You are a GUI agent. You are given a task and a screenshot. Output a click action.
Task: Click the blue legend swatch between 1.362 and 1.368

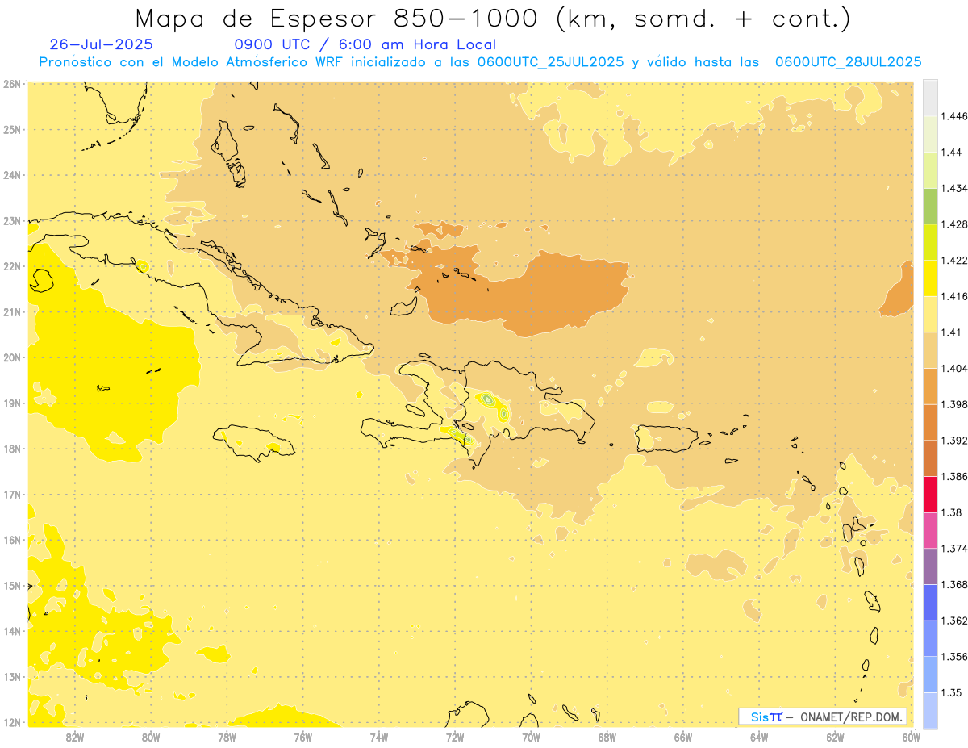click(x=930, y=602)
